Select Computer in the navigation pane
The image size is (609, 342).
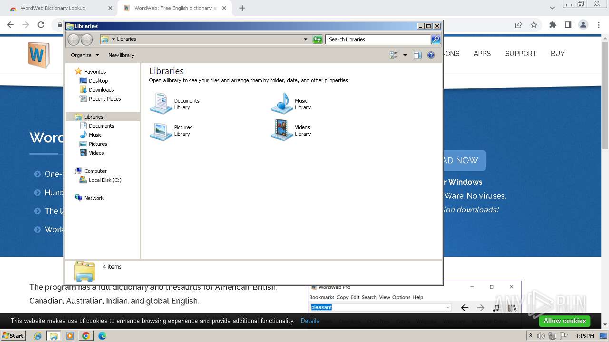click(x=95, y=171)
